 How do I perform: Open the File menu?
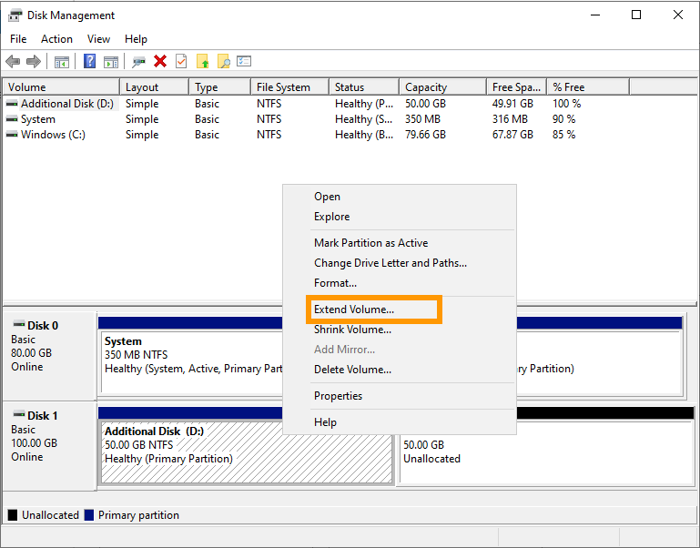[18, 39]
